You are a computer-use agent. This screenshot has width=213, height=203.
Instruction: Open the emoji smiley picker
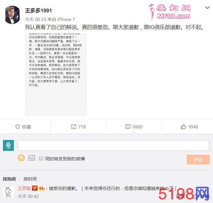pyautogui.click(x=21, y=158)
